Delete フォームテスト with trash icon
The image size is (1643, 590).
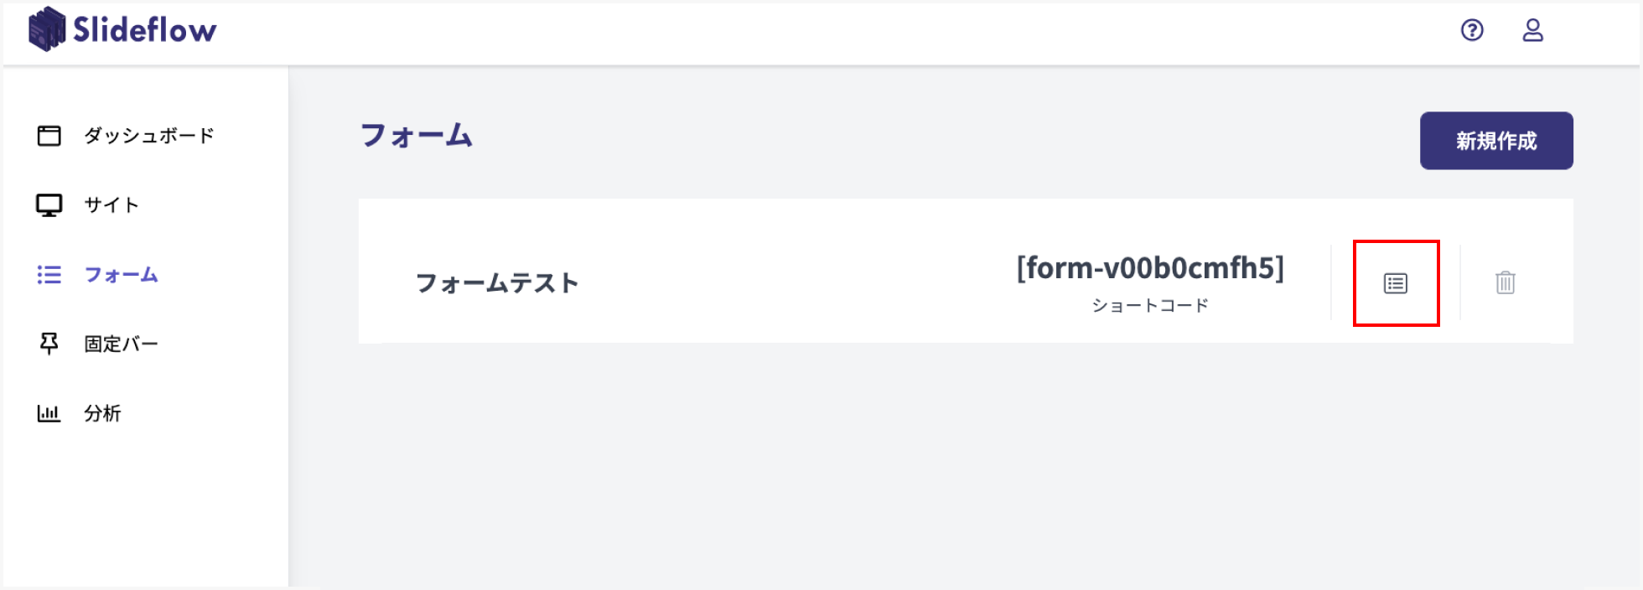tap(1506, 283)
